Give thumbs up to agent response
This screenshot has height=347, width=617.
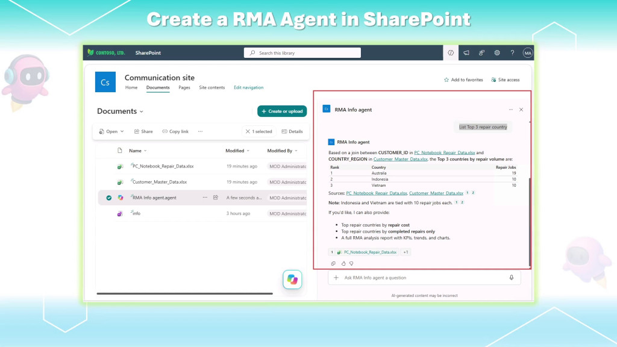tap(343, 264)
